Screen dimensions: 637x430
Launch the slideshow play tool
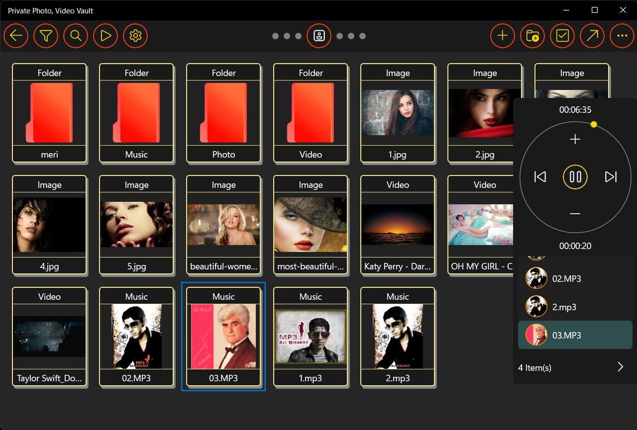pyautogui.click(x=106, y=36)
